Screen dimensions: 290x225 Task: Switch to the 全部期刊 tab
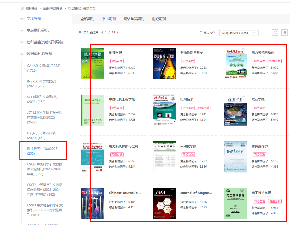87,19
